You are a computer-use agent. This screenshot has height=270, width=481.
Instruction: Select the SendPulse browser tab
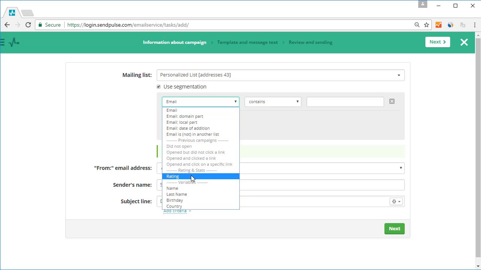[12, 13]
